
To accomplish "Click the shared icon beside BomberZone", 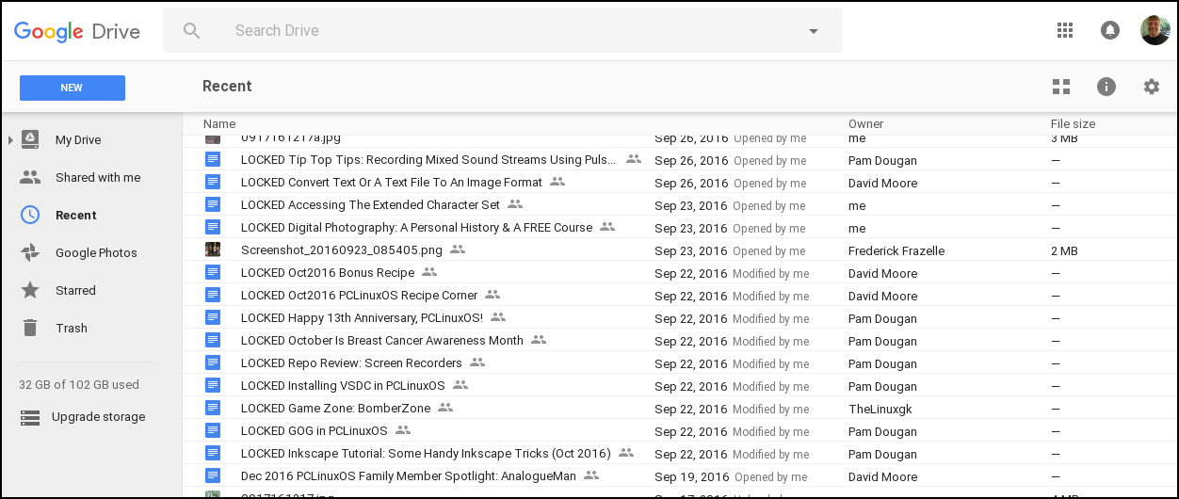I will tap(445, 408).
